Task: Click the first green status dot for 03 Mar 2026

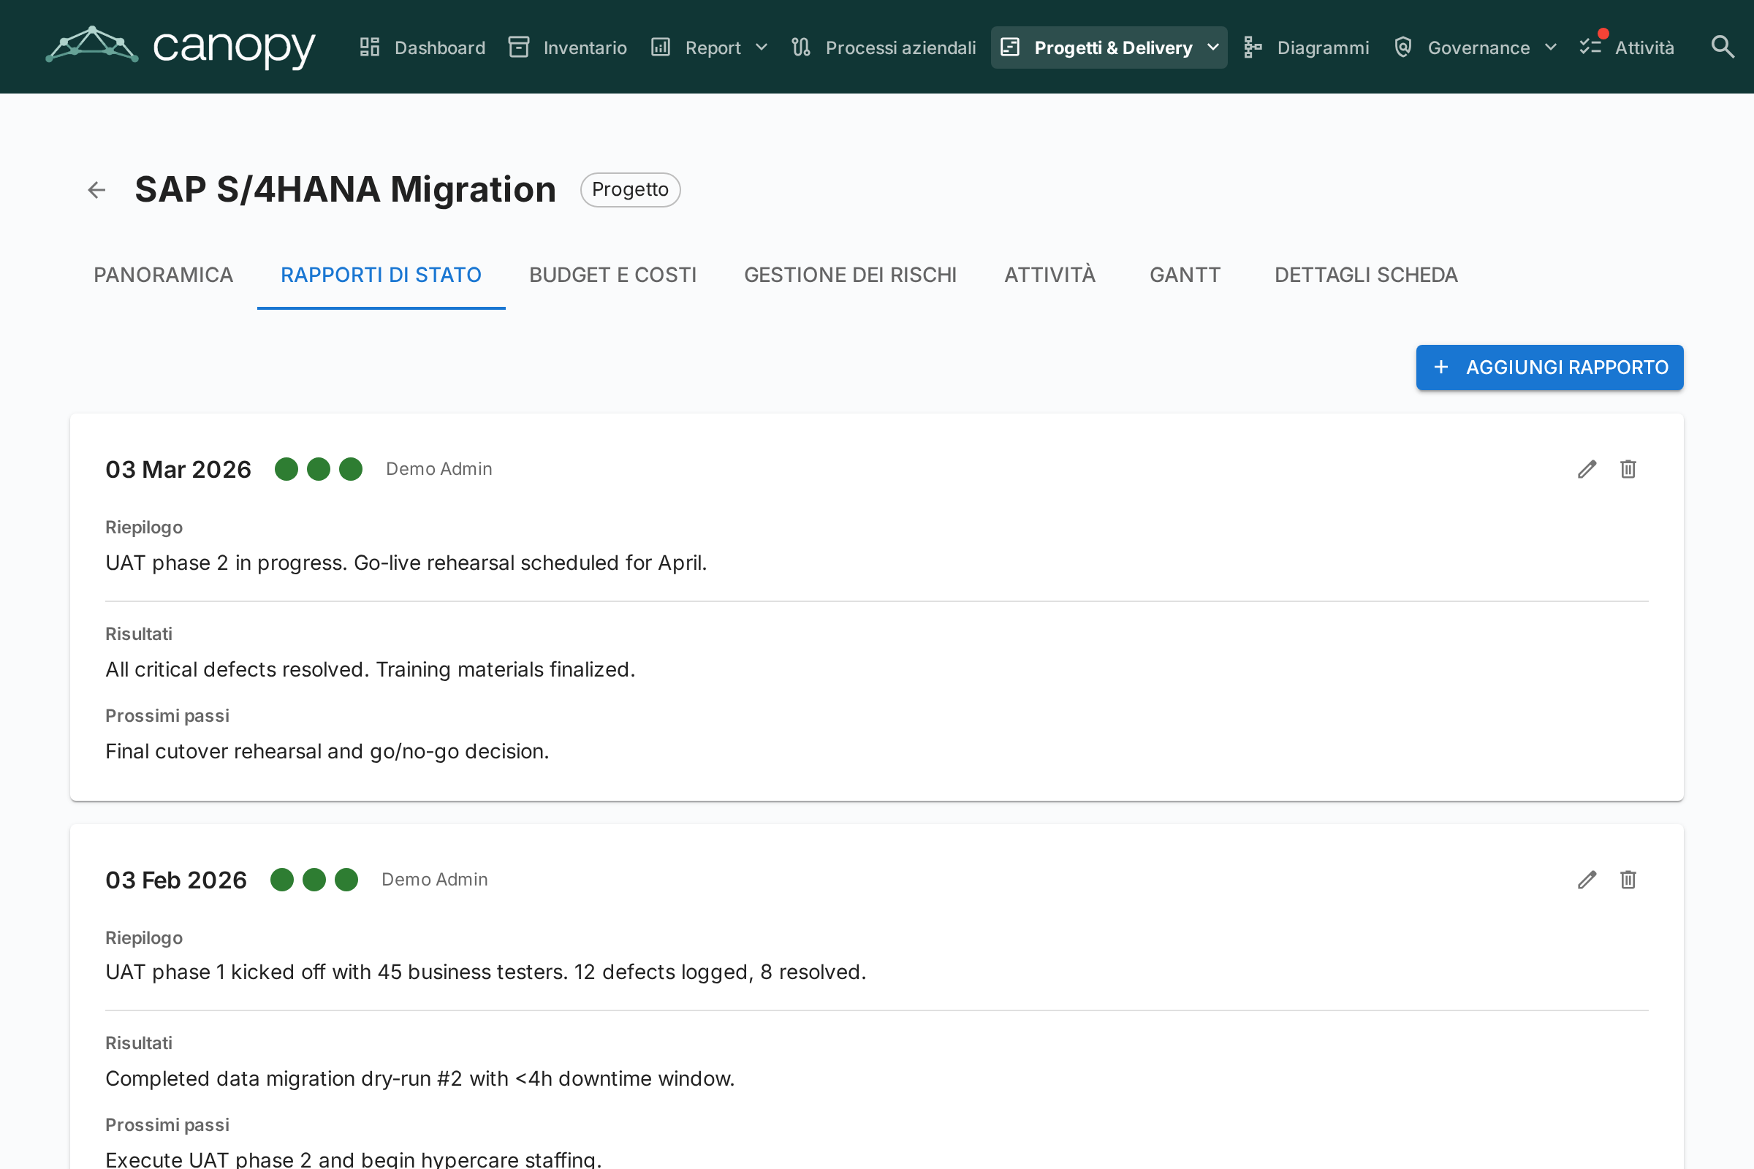Action: [286, 469]
